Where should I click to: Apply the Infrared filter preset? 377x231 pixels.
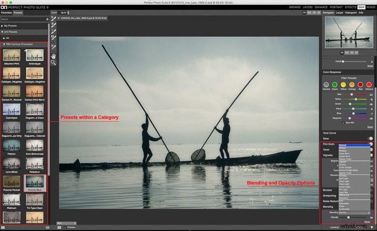tap(369, 84)
